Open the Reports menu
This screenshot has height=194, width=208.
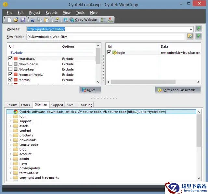pyautogui.click(x=51, y=13)
